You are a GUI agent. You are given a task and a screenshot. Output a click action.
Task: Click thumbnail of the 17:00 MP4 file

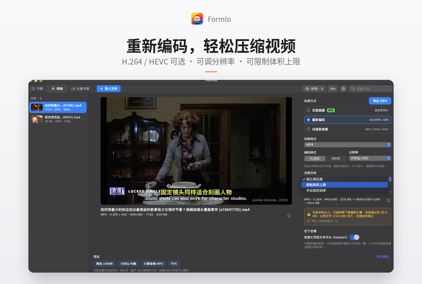tap(37, 107)
